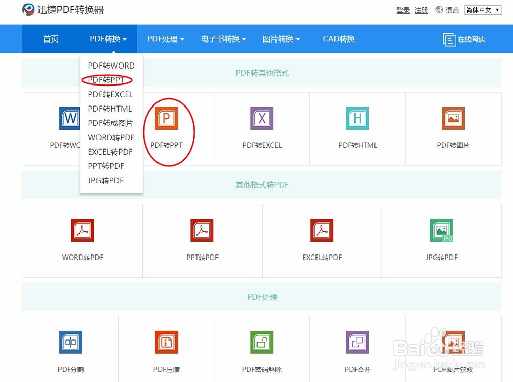Image resolution: width=513 pixels, height=382 pixels.
Task: Choose JPG转PDF from the dropdown menu
Action: (106, 181)
